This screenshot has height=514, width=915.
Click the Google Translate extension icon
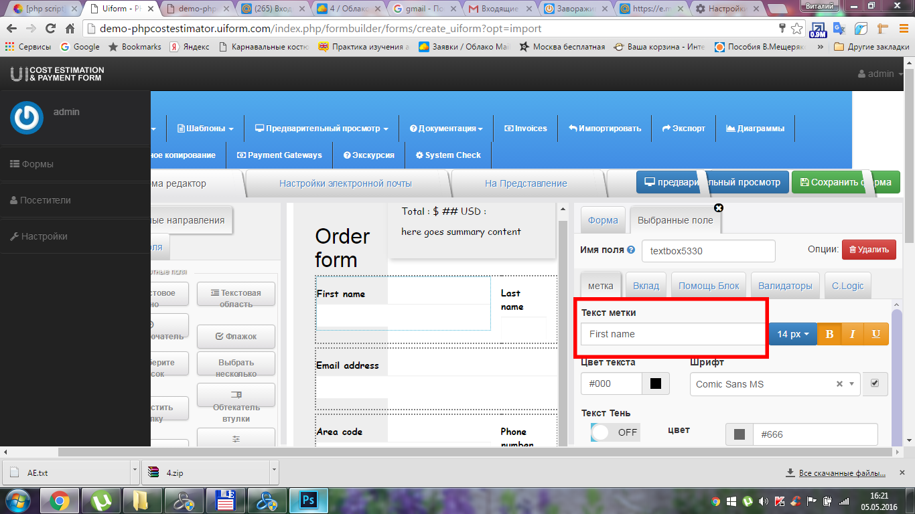click(x=839, y=29)
